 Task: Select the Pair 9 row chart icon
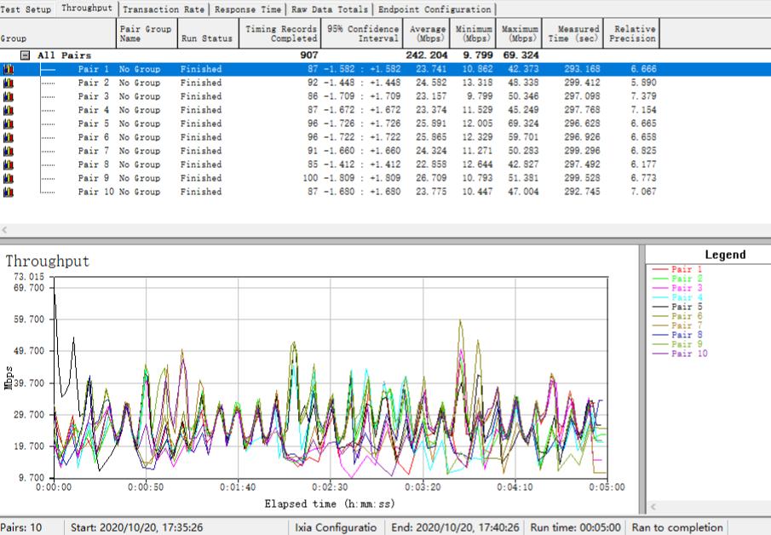pyautogui.click(x=9, y=178)
